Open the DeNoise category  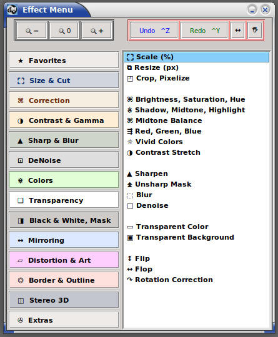tap(64, 160)
